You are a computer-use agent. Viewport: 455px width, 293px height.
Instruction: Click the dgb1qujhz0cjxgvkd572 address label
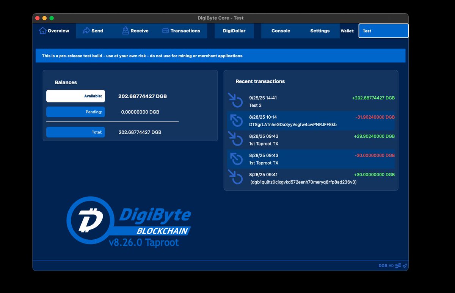tap(303, 182)
